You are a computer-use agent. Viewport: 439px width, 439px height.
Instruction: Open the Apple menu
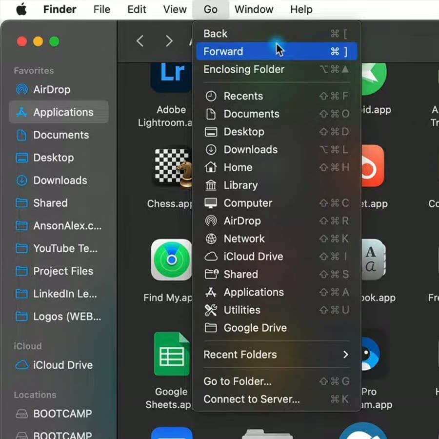pos(21,9)
